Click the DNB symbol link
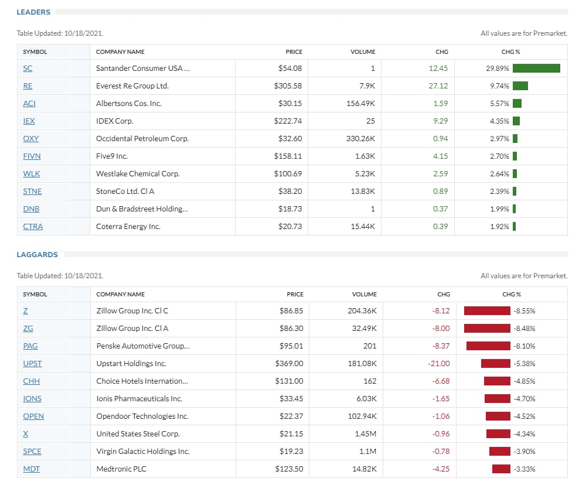 (x=31, y=209)
